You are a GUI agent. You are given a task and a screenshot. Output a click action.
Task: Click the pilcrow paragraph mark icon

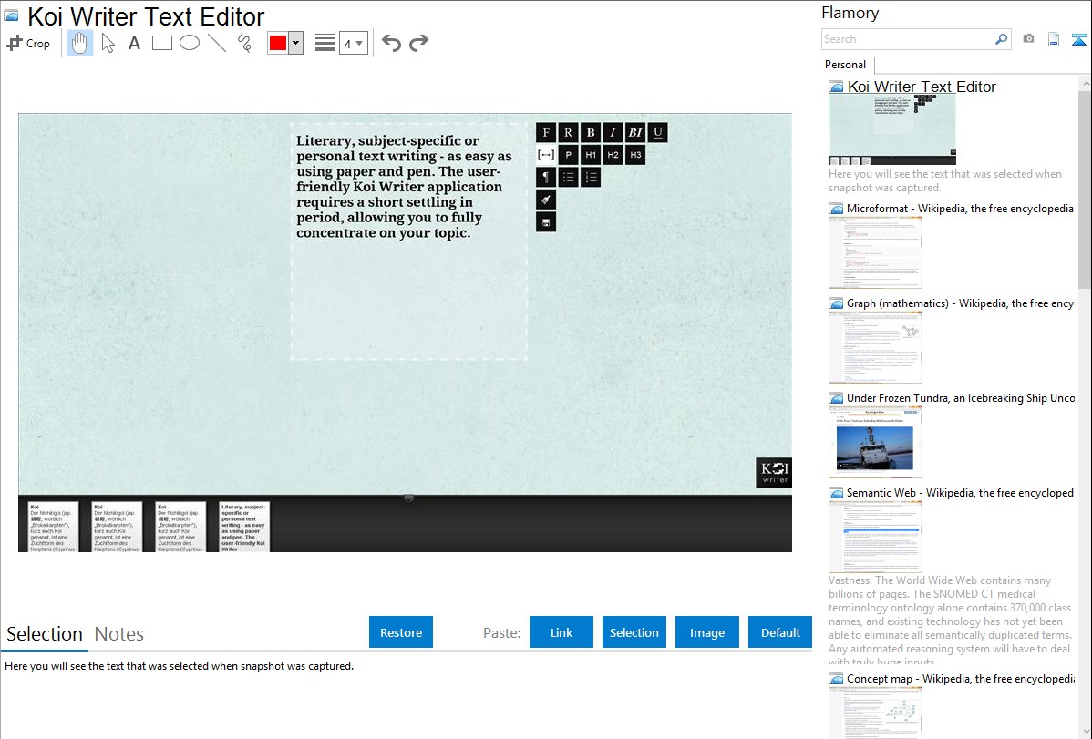[x=546, y=177]
